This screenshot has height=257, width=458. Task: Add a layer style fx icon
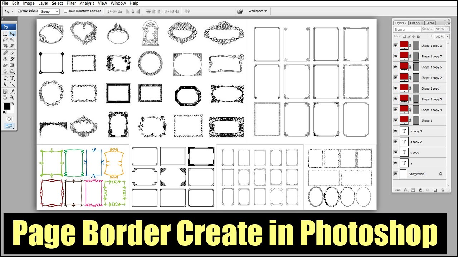point(406,190)
